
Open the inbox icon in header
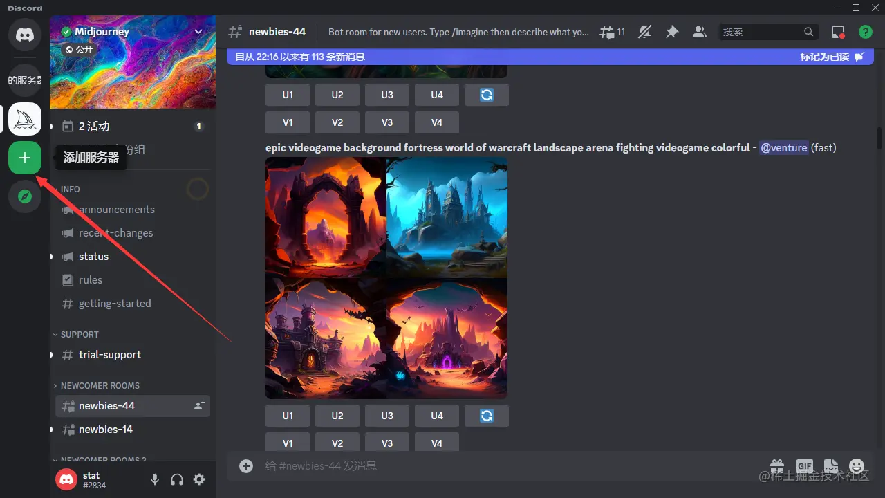pyautogui.click(x=838, y=32)
